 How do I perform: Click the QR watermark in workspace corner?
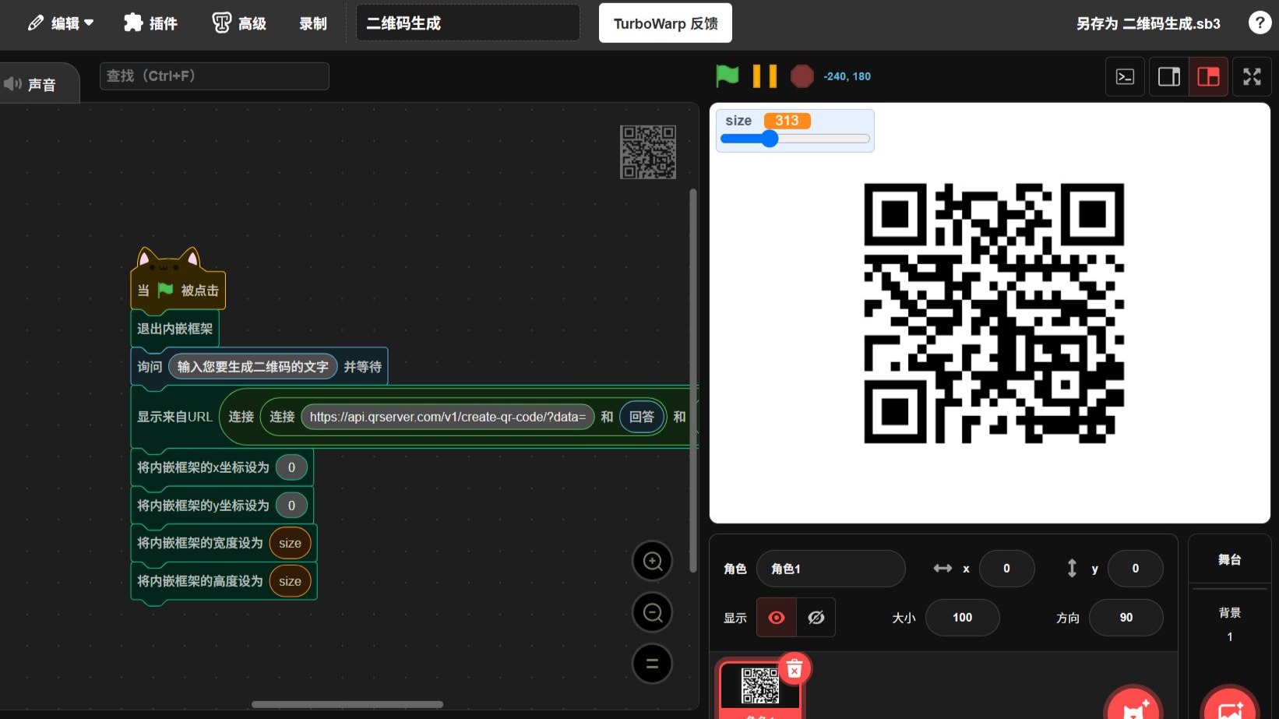pyautogui.click(x=647, y=152)
